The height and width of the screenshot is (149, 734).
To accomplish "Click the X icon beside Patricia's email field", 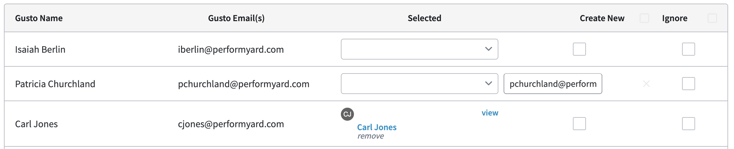I will [646, 84].
